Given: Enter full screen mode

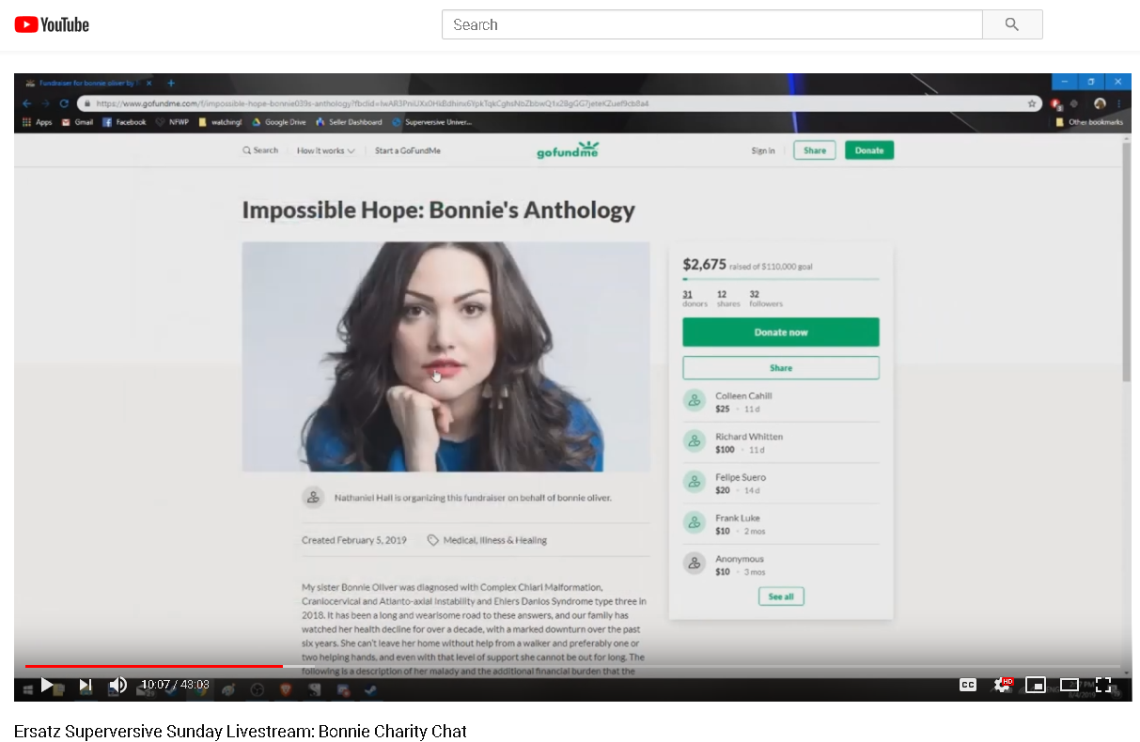Looking at the screenshot, I should 1103,685.
